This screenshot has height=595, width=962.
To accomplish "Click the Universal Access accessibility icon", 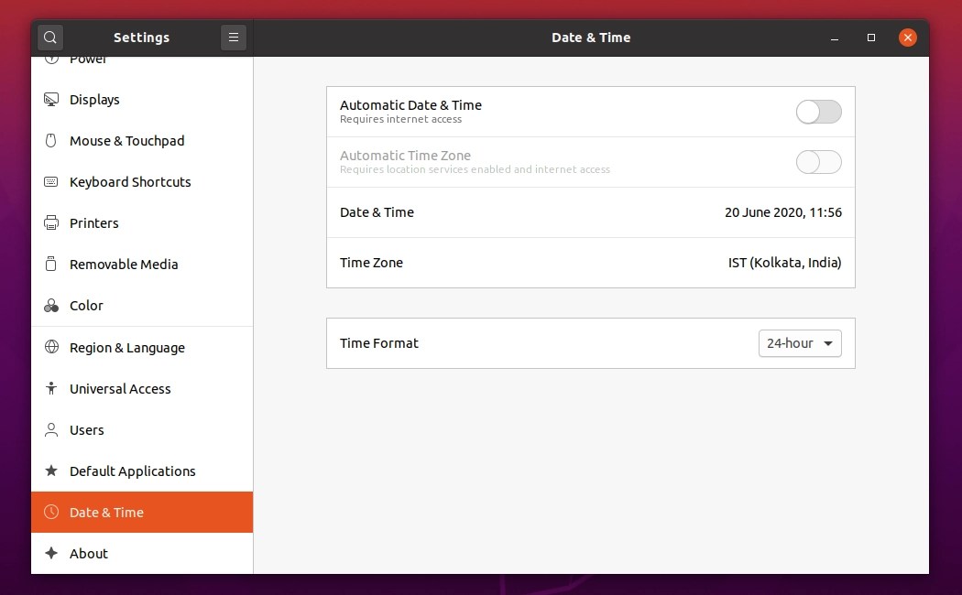I will (49, 388).
